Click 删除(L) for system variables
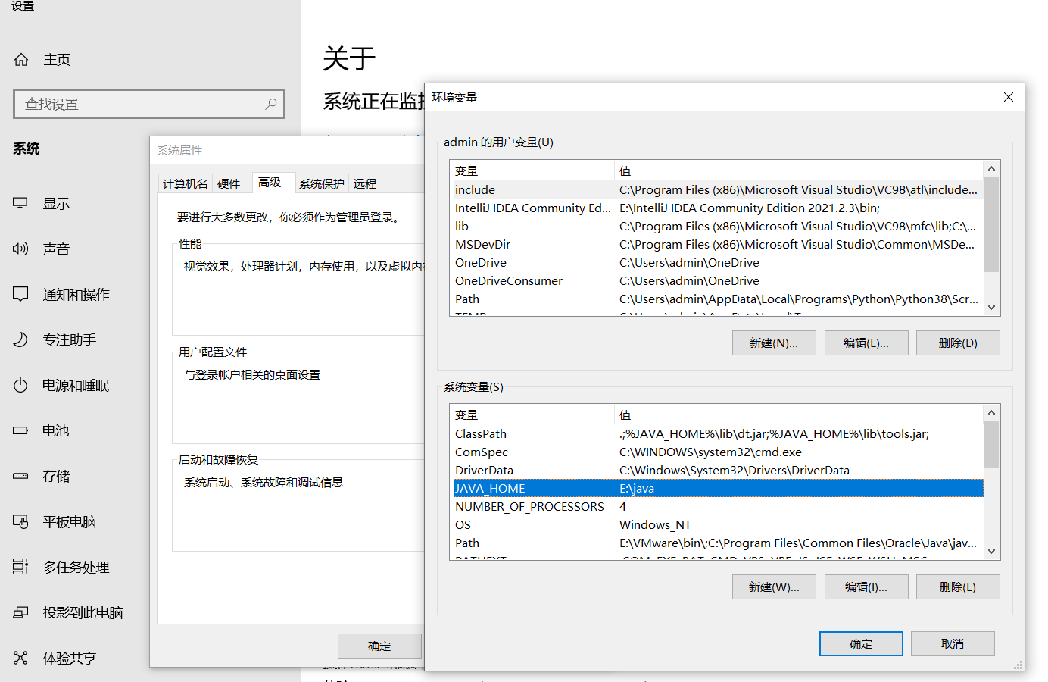This screenshot has width=1048, height=682. click(958, 587)
